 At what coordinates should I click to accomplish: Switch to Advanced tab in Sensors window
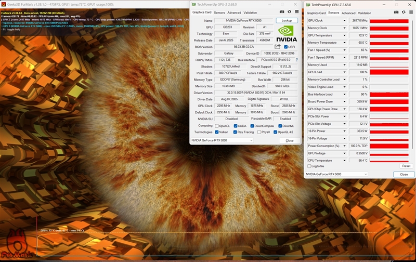(x=348, y=13)
